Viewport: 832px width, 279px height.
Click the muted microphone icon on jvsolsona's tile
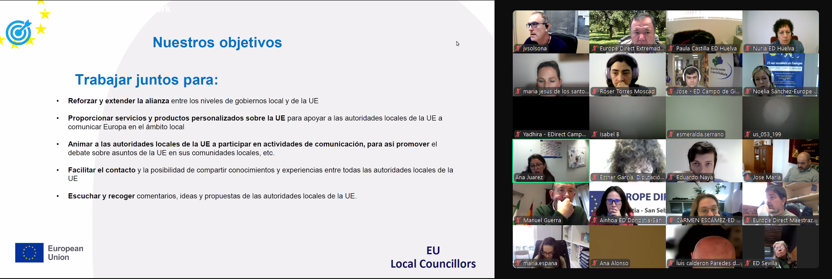[518, 49]
